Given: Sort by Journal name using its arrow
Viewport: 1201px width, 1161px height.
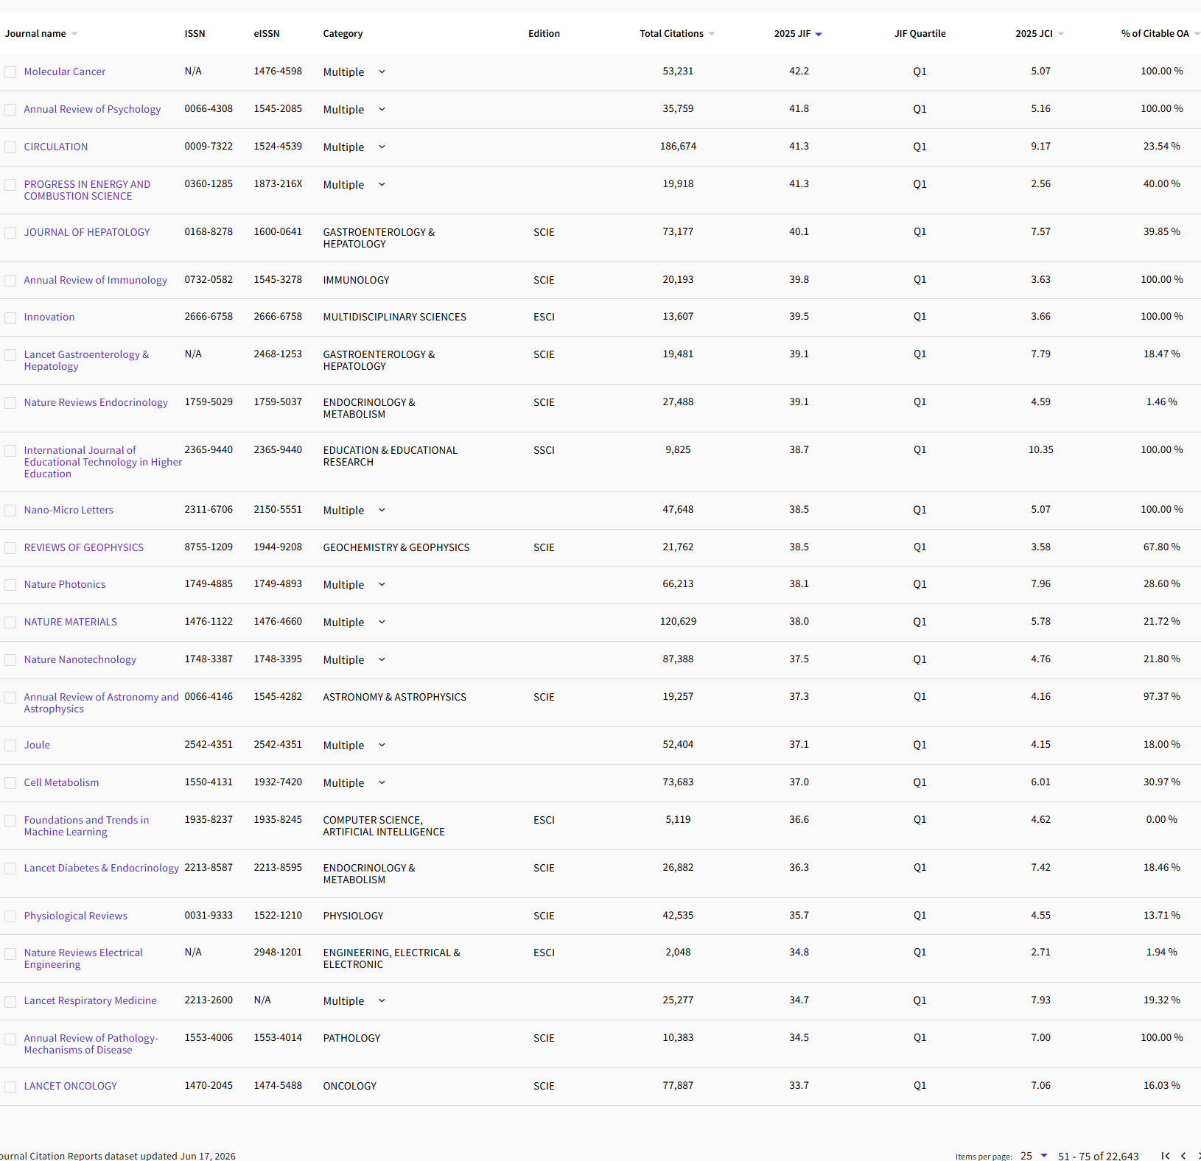Looking at the screenshot, I should point(74,34).
